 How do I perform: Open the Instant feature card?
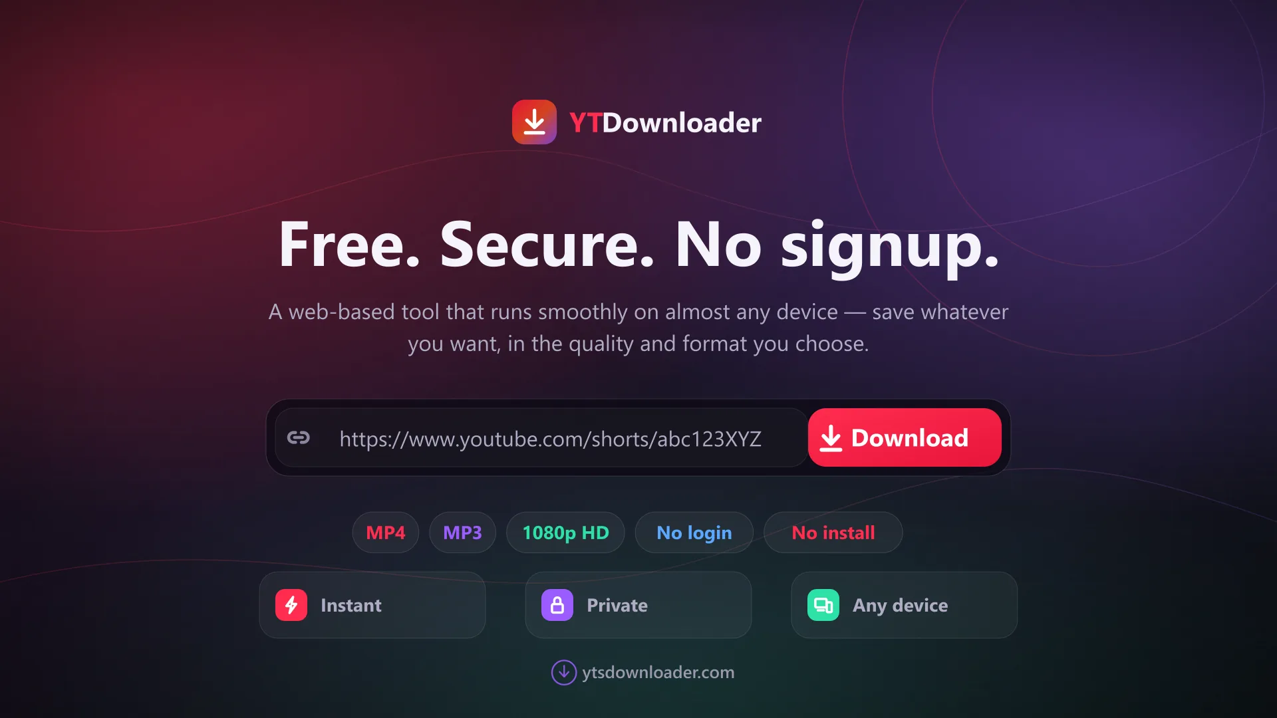(372, 605)
